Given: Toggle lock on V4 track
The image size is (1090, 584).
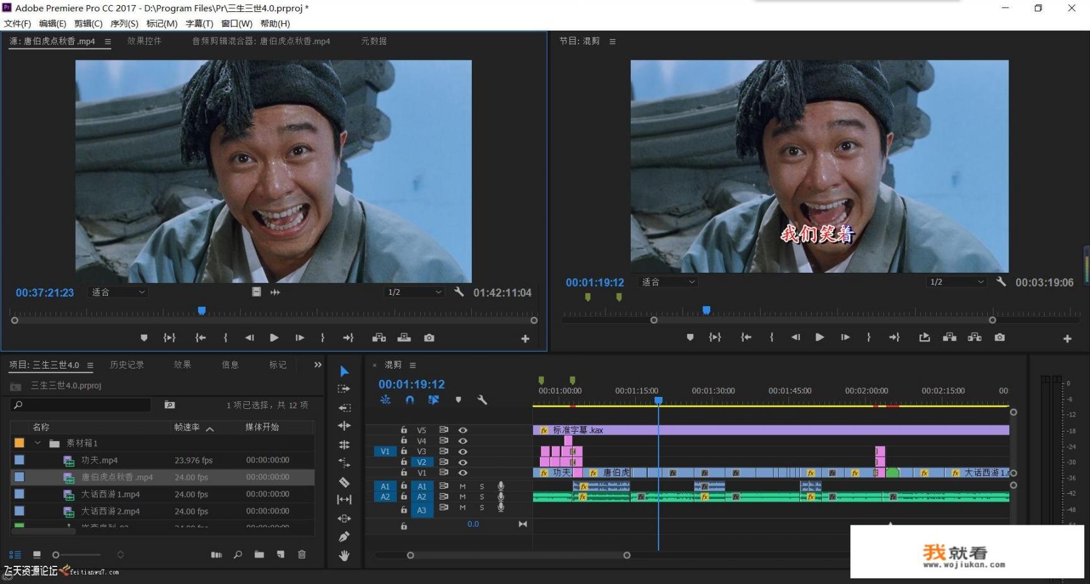Looking at the screenshot, I should pos(404,440).
